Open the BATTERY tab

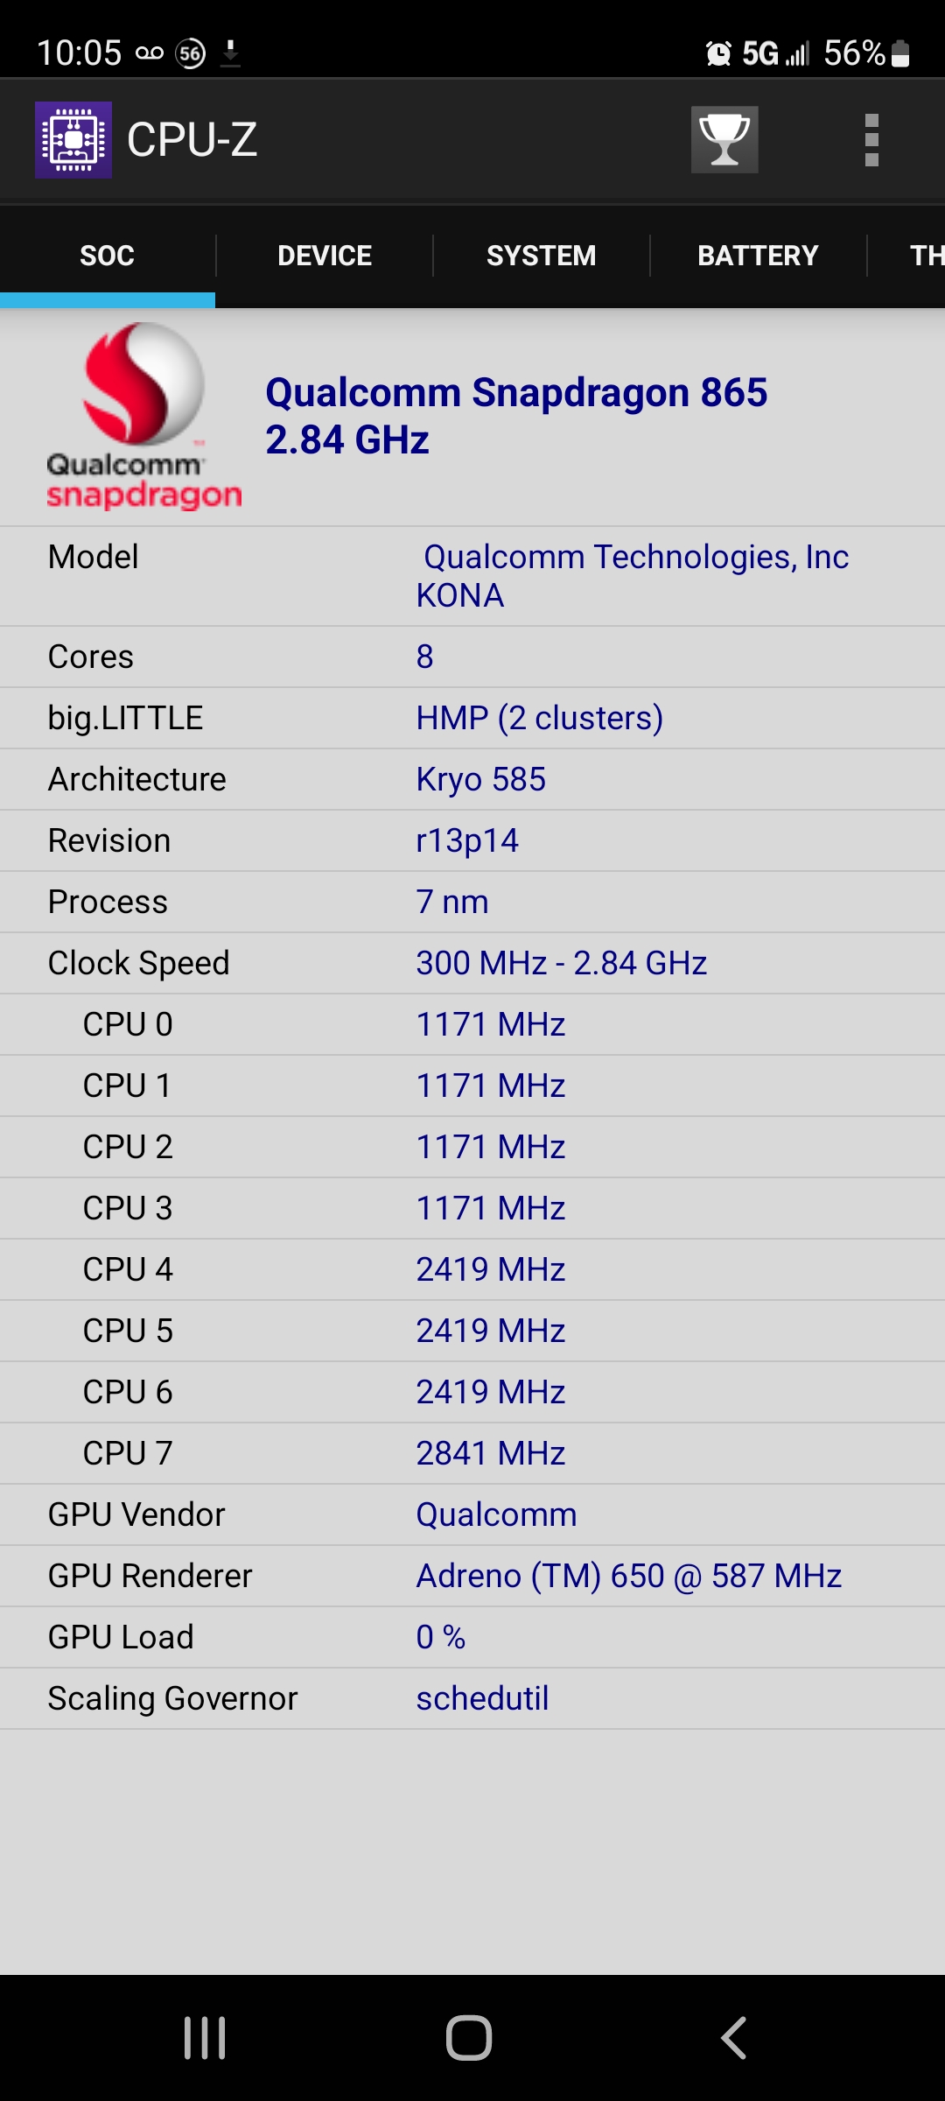[x=759, y=256]
